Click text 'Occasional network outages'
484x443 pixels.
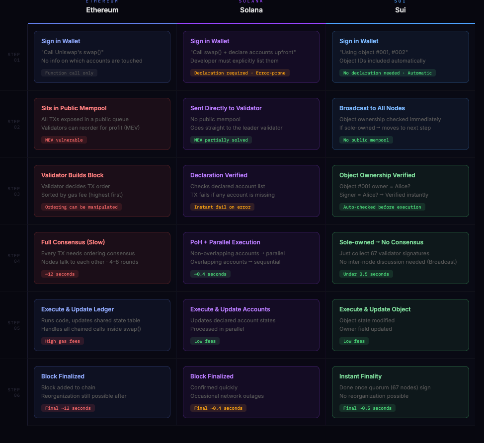227,396
